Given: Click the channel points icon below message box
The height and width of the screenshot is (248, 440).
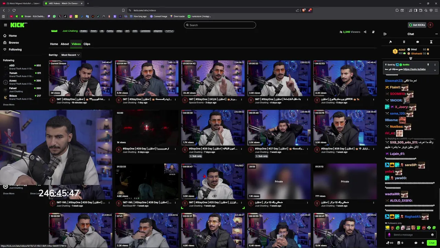Looking at the screenshot, I should coord(389,243).
